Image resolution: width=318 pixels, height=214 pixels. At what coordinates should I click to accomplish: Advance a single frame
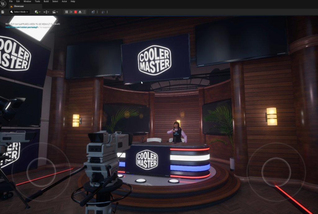point(71,12)
